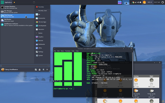Click the search magnifier icon in the menu
The height and width of the screenshot is (103, 165).
click(48, 66)
